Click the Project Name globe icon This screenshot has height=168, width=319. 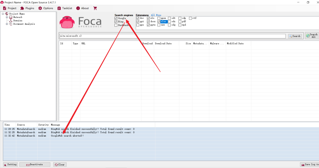tap(7, 14)
